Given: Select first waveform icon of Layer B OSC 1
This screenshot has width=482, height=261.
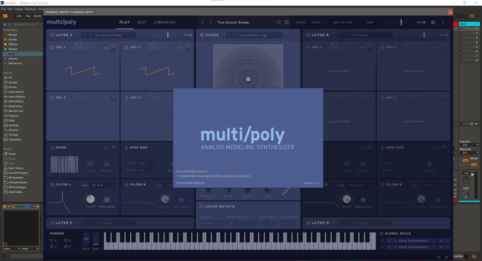Looking at the screenshot, I should pos(334,47).
